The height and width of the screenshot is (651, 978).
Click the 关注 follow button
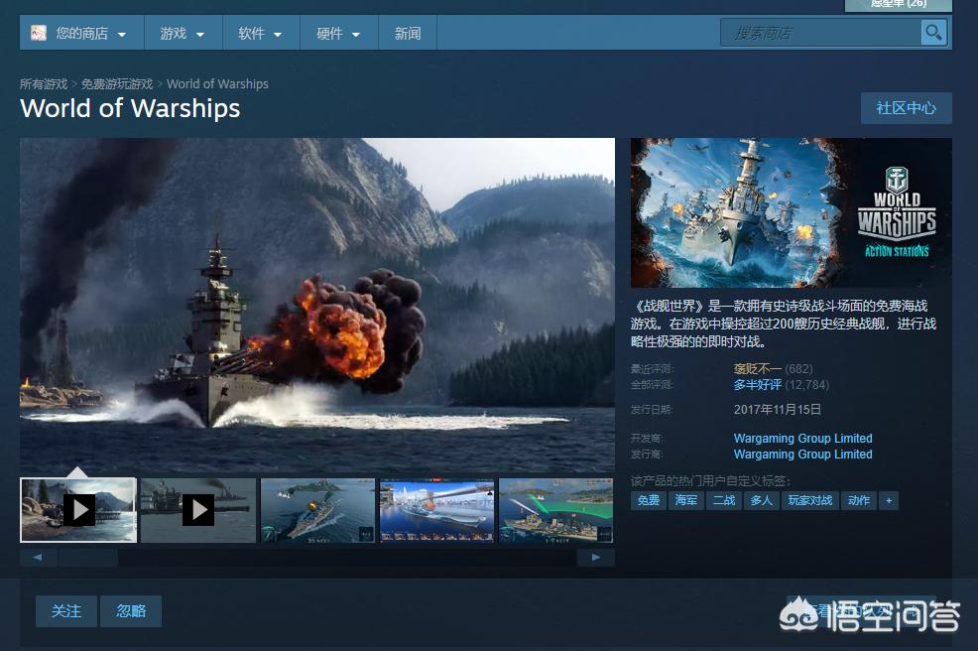tap(66, 611)
